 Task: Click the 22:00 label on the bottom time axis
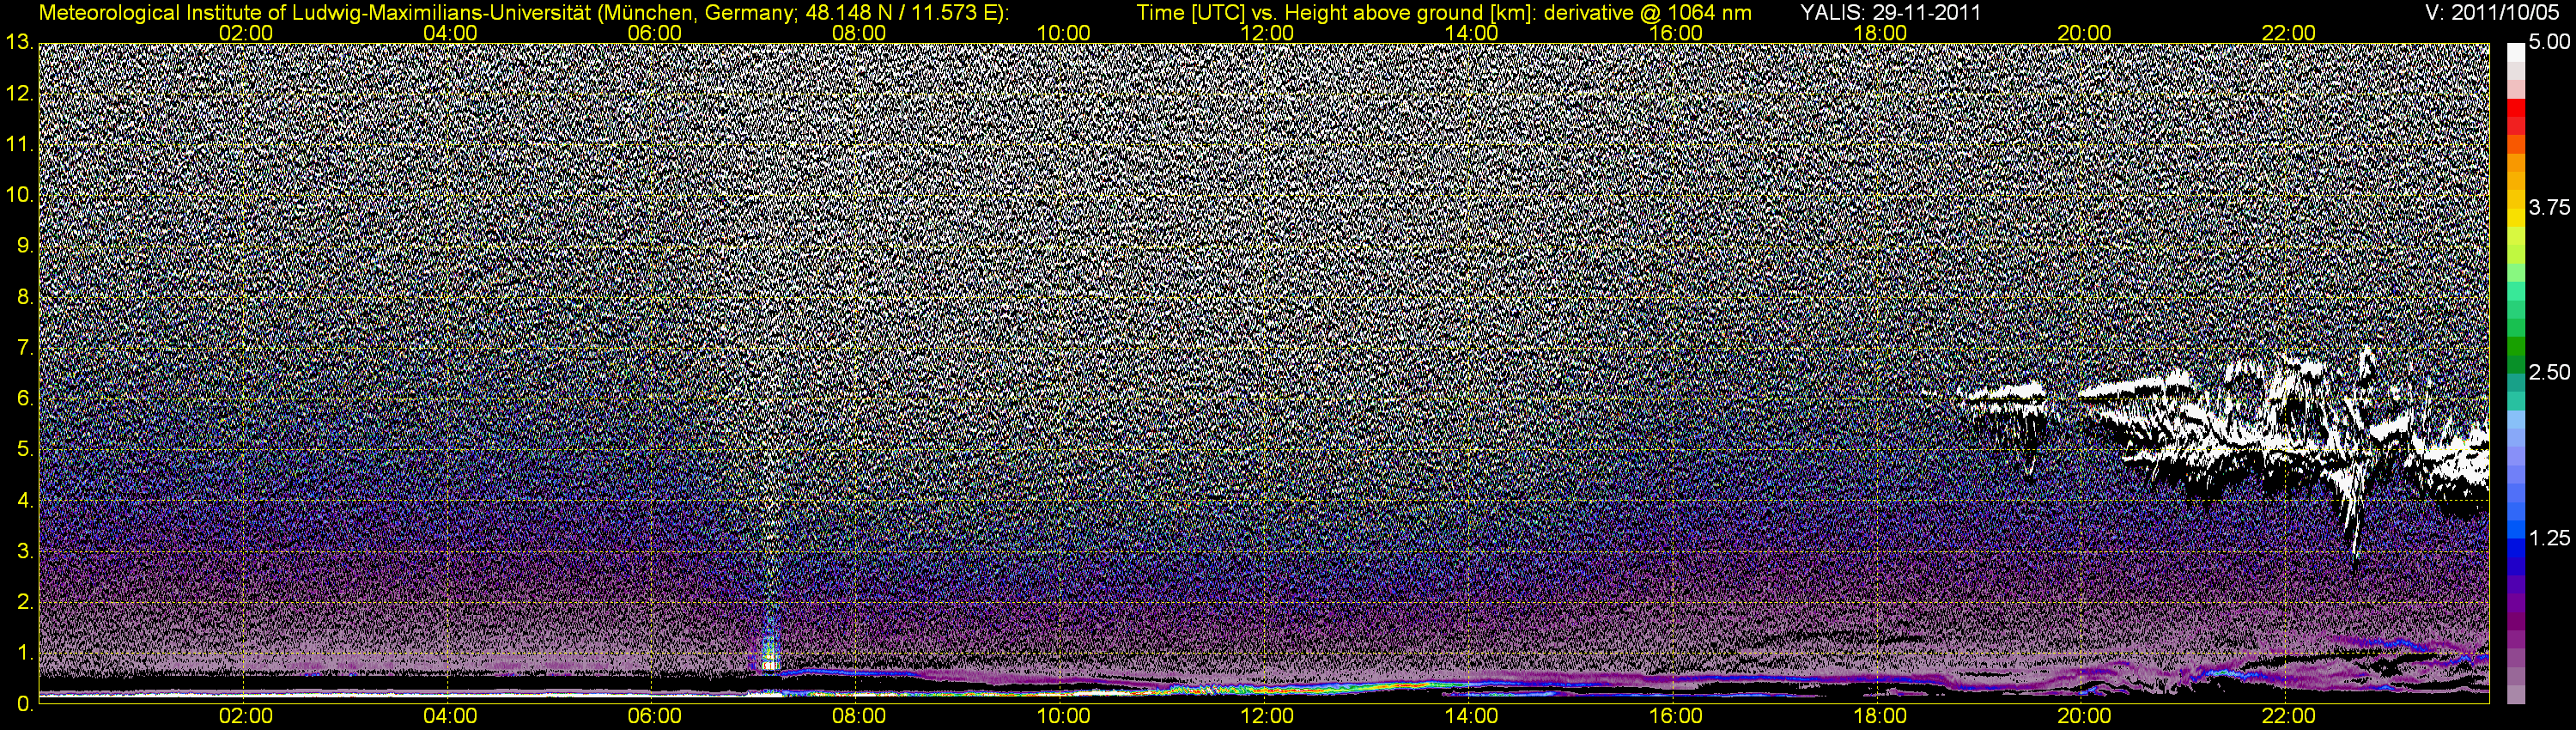(x=2288, y=717)
